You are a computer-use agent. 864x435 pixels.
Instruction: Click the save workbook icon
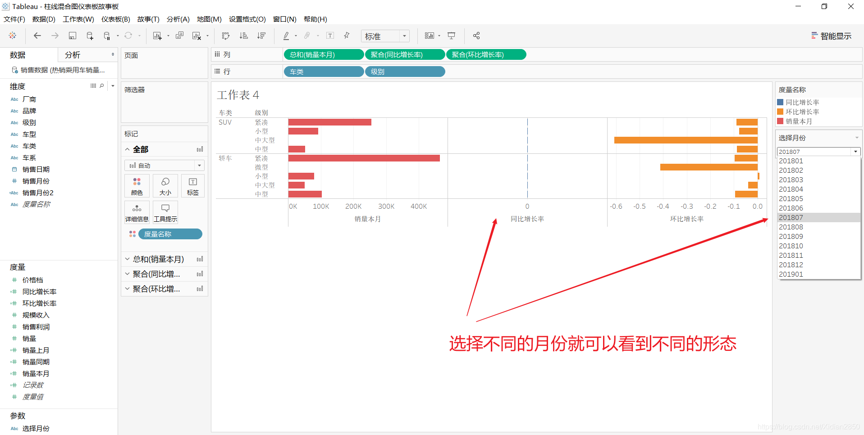point(72,36)
